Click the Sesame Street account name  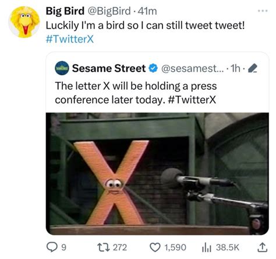[109, 68]
